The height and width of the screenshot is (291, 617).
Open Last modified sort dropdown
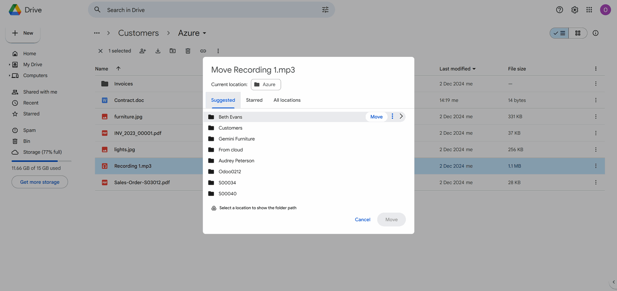coord(458,69)
